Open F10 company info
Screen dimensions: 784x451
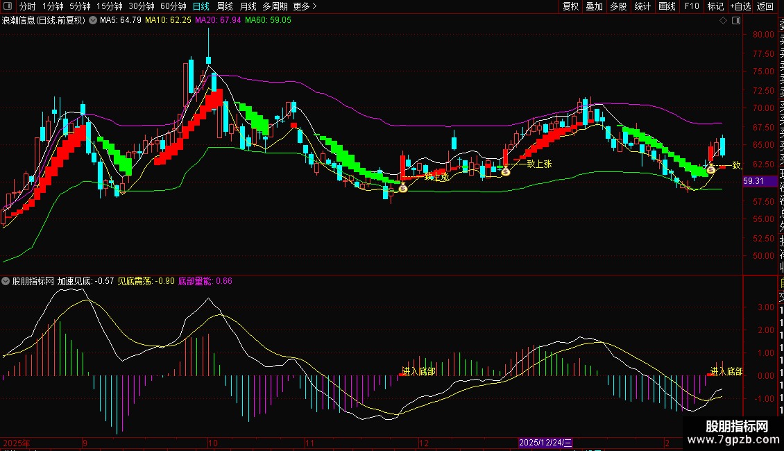692,6
